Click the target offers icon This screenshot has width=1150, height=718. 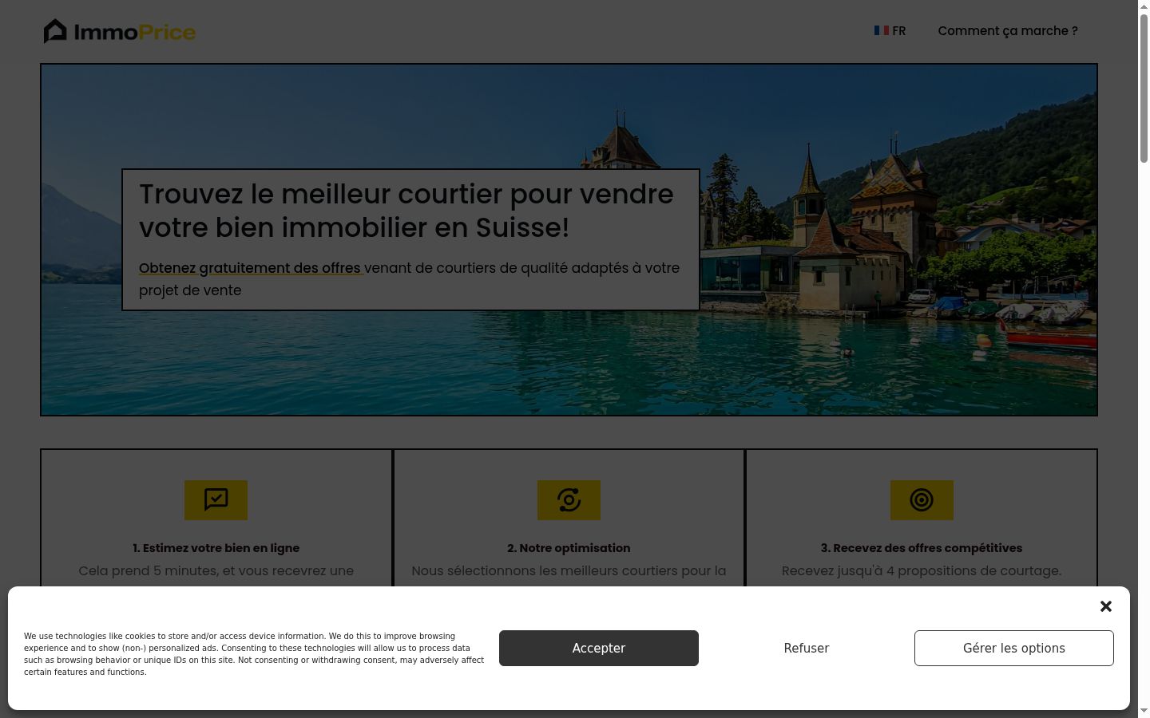tap(922, 500)
